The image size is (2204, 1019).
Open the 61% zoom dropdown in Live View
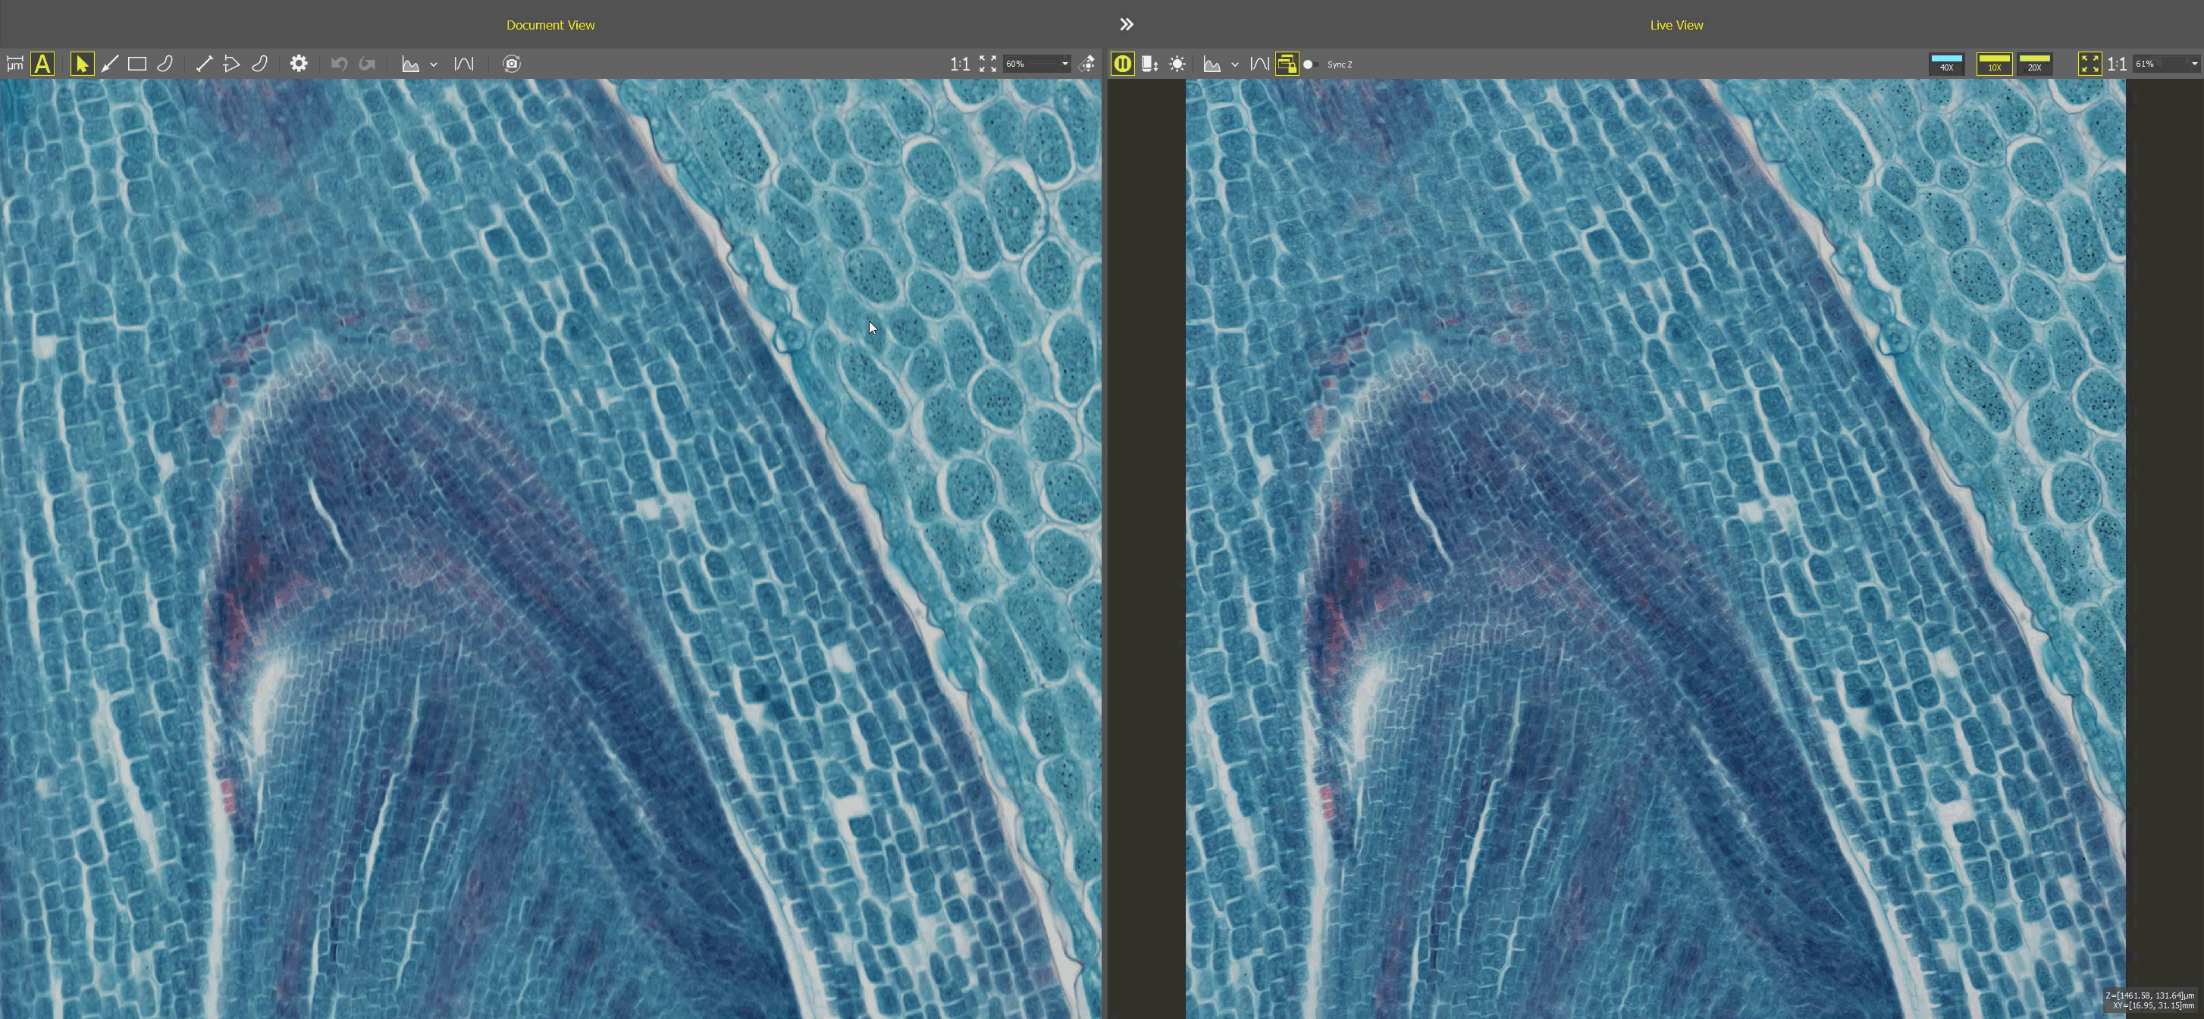point(2193,64)
